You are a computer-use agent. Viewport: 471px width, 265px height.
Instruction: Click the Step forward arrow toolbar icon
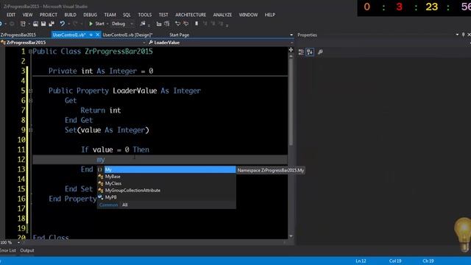(x=186, y=24)
